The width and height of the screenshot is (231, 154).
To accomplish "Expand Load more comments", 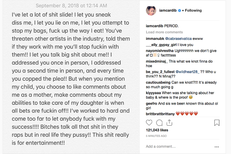I will [164, 32].
